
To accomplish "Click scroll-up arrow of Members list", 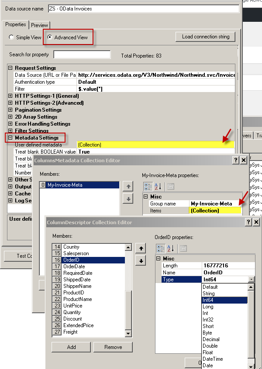I will click(128, 247).
